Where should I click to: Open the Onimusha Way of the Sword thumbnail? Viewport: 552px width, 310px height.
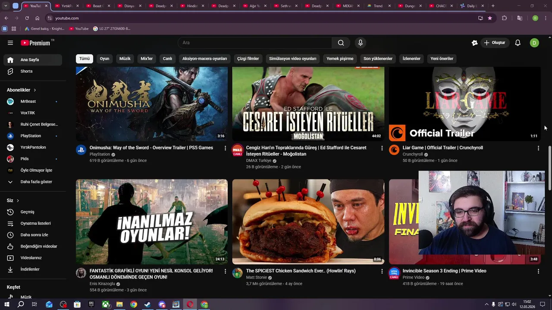tap(152, 104)
